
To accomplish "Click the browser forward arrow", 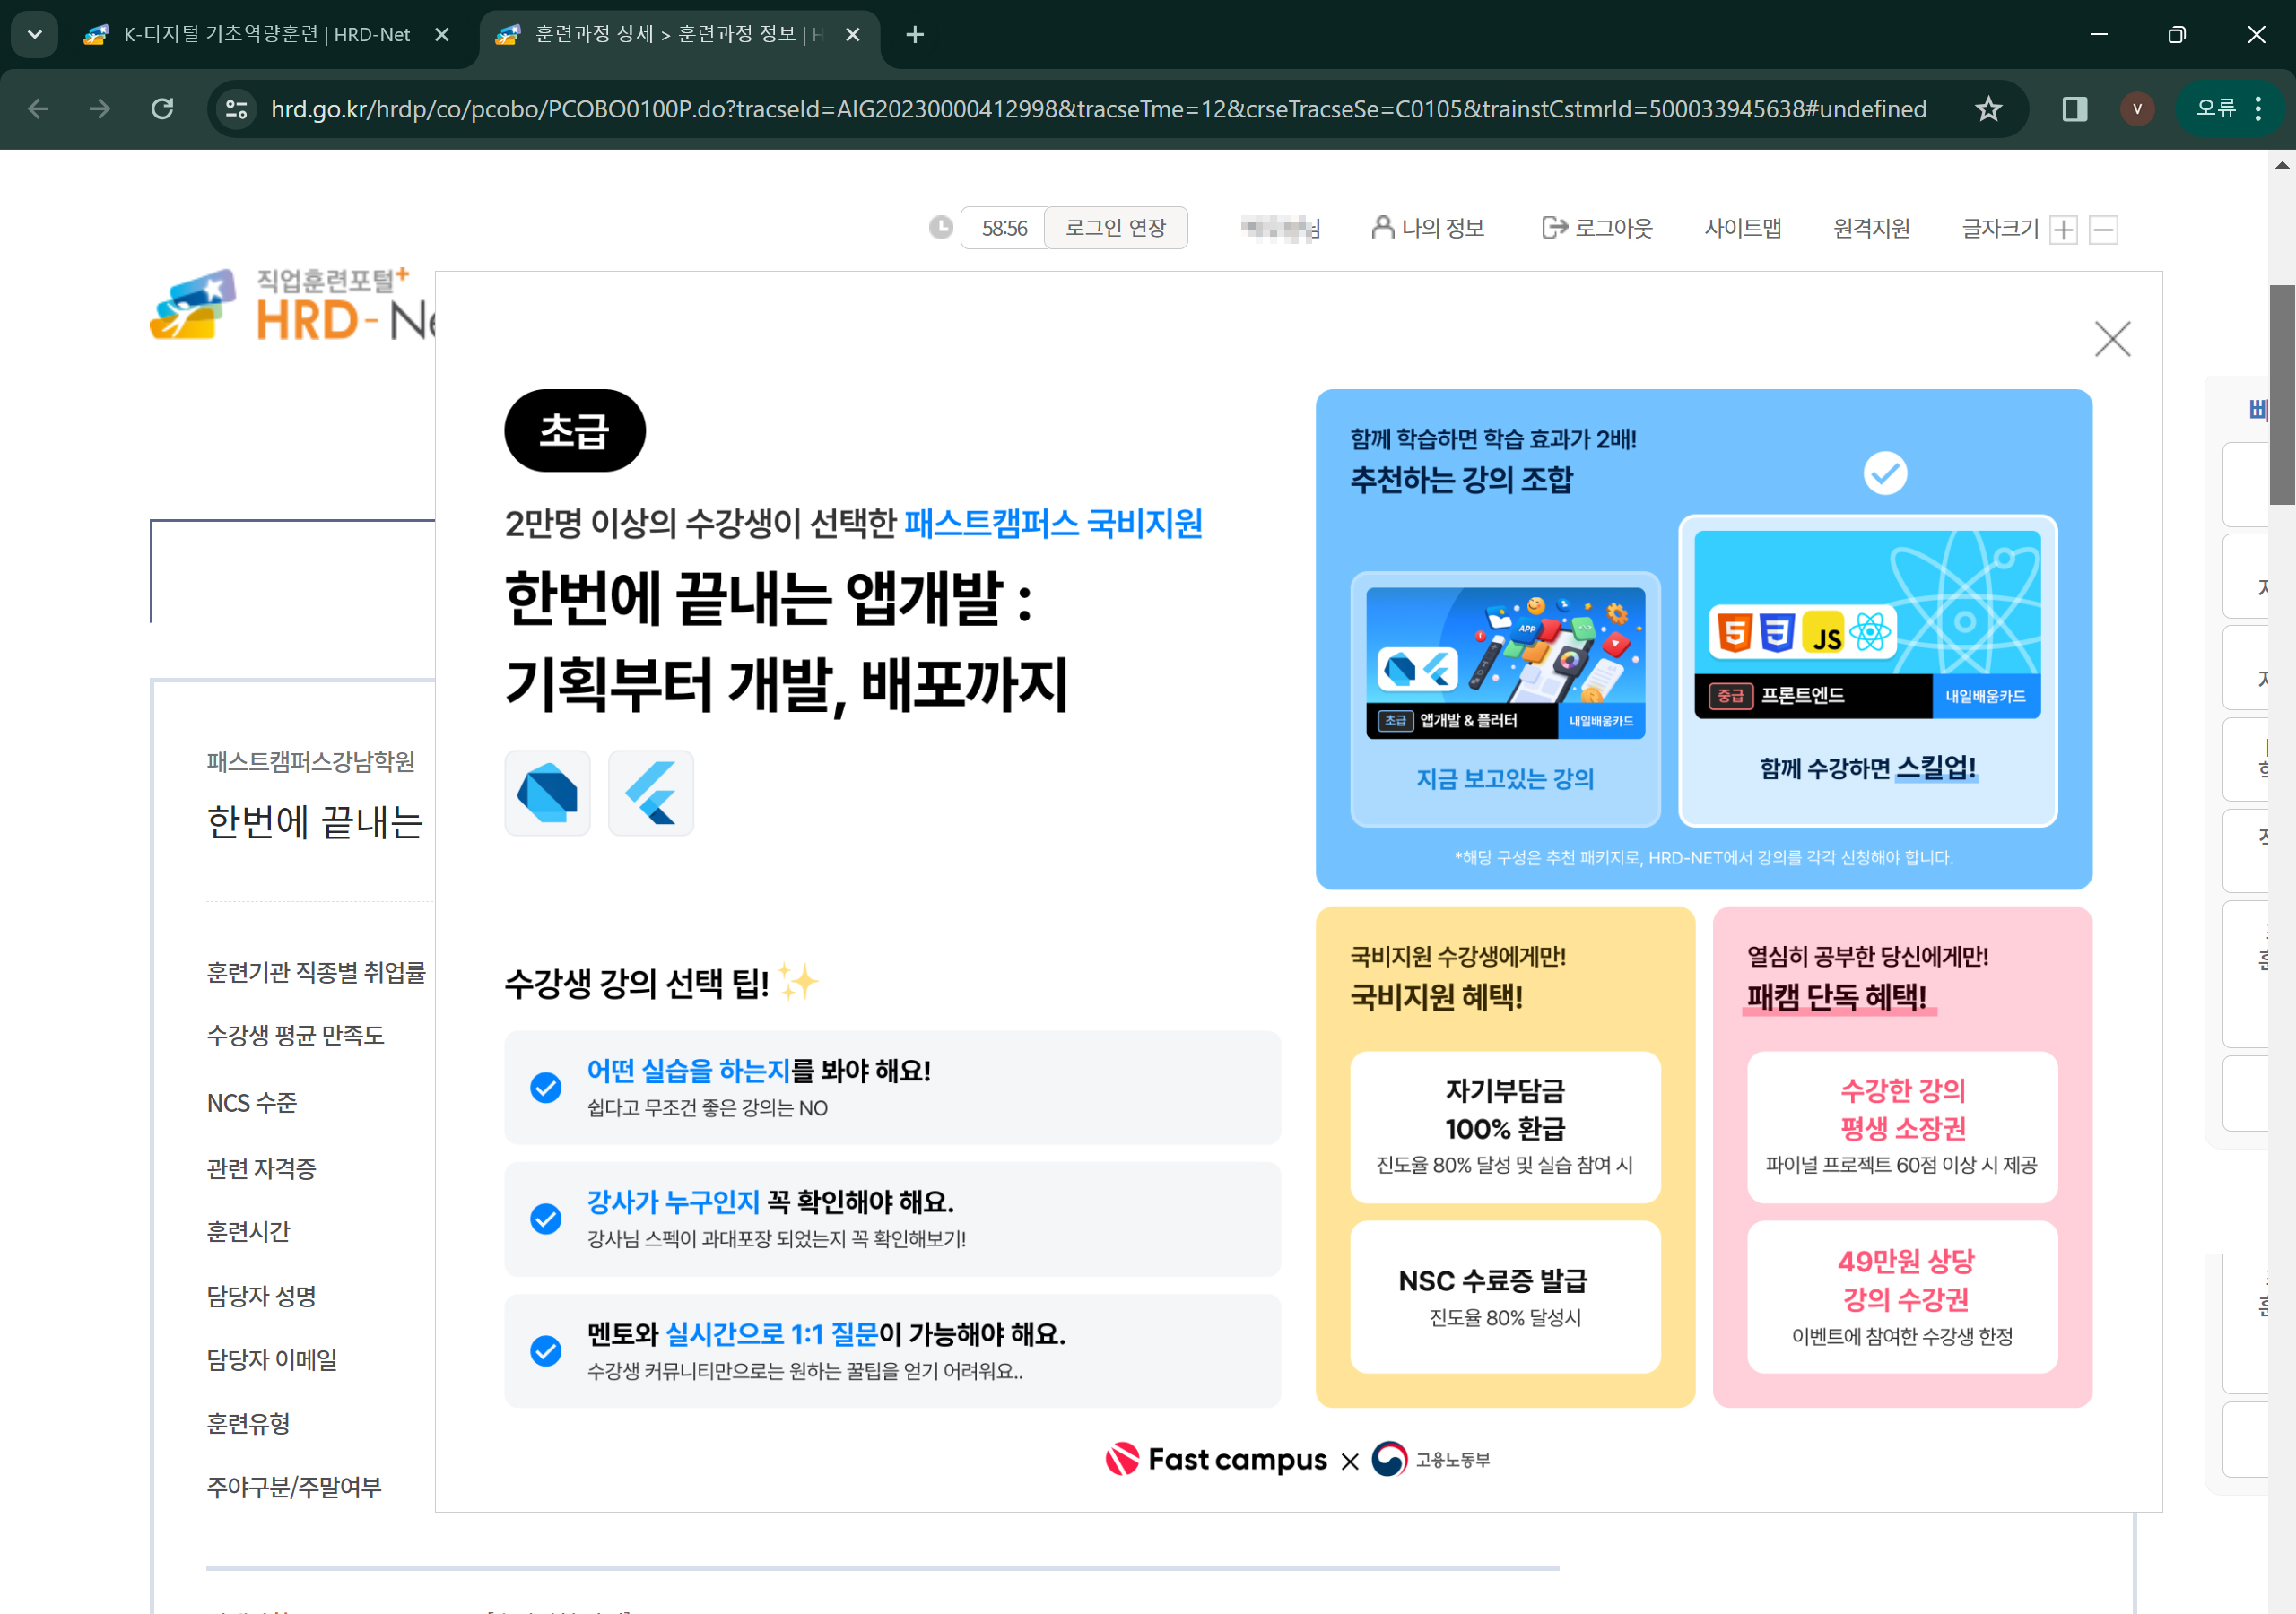I will point(99,108).
